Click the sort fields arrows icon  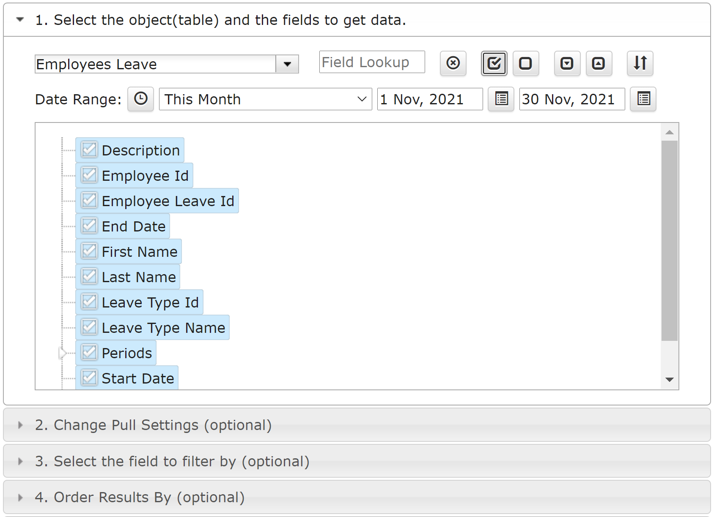click(640, 63)
